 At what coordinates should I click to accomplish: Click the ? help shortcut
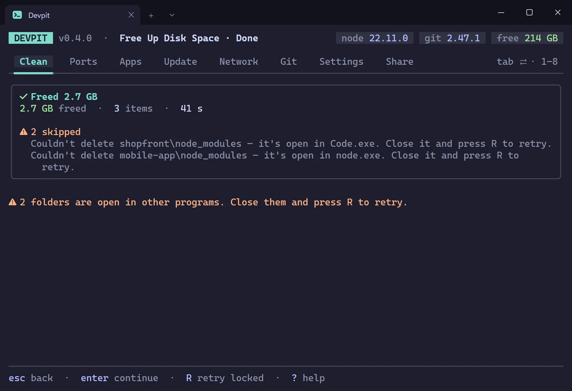[x=308, y=378]
